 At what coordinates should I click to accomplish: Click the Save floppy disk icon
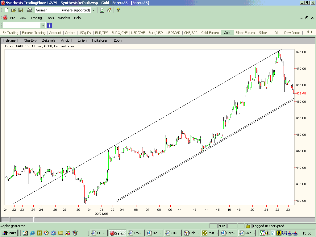(21, 10)
